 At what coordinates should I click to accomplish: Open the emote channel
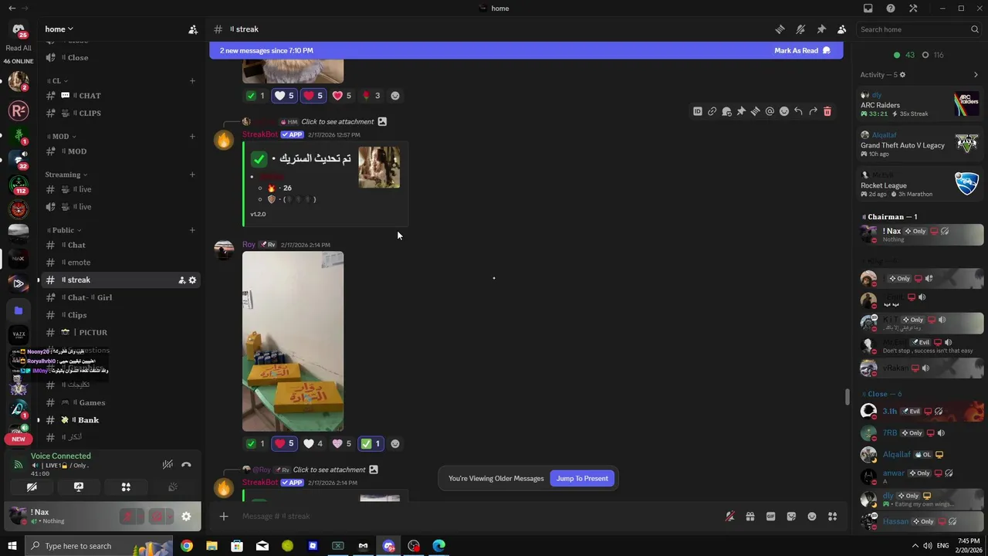(x=120, y=263)
